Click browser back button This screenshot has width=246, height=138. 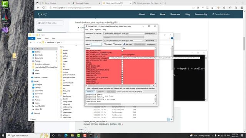coord(38,8)
